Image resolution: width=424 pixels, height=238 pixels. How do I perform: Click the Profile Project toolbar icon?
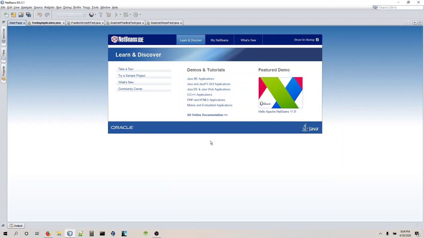coord(135,15)
